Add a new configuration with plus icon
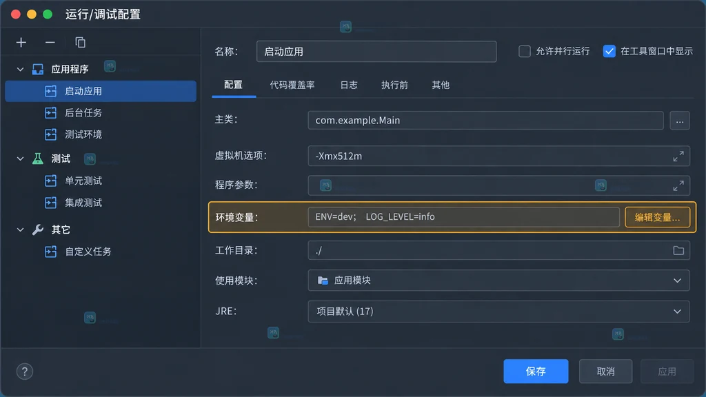This screenshot has width=706, height=397. coord(21,42)
